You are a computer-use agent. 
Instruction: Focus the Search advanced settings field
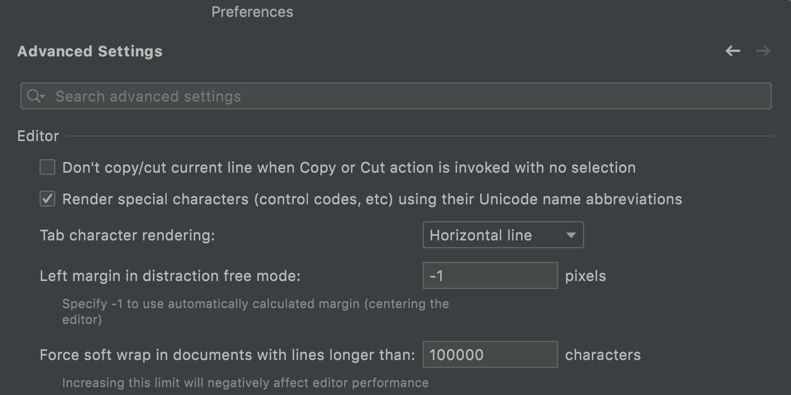tap(396, 96)
